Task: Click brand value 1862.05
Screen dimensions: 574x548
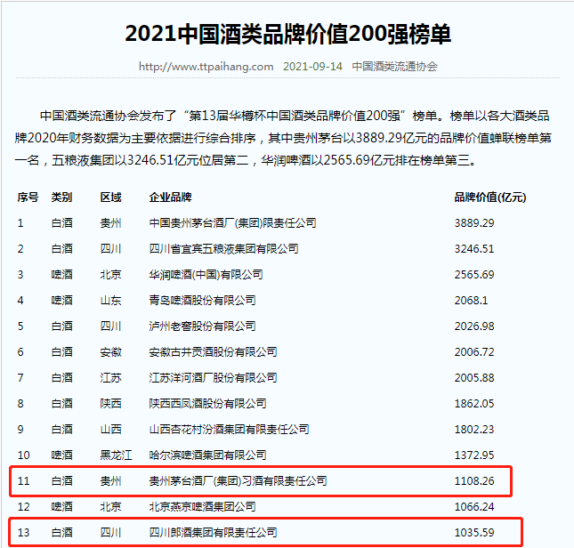Action: [474, 404]
